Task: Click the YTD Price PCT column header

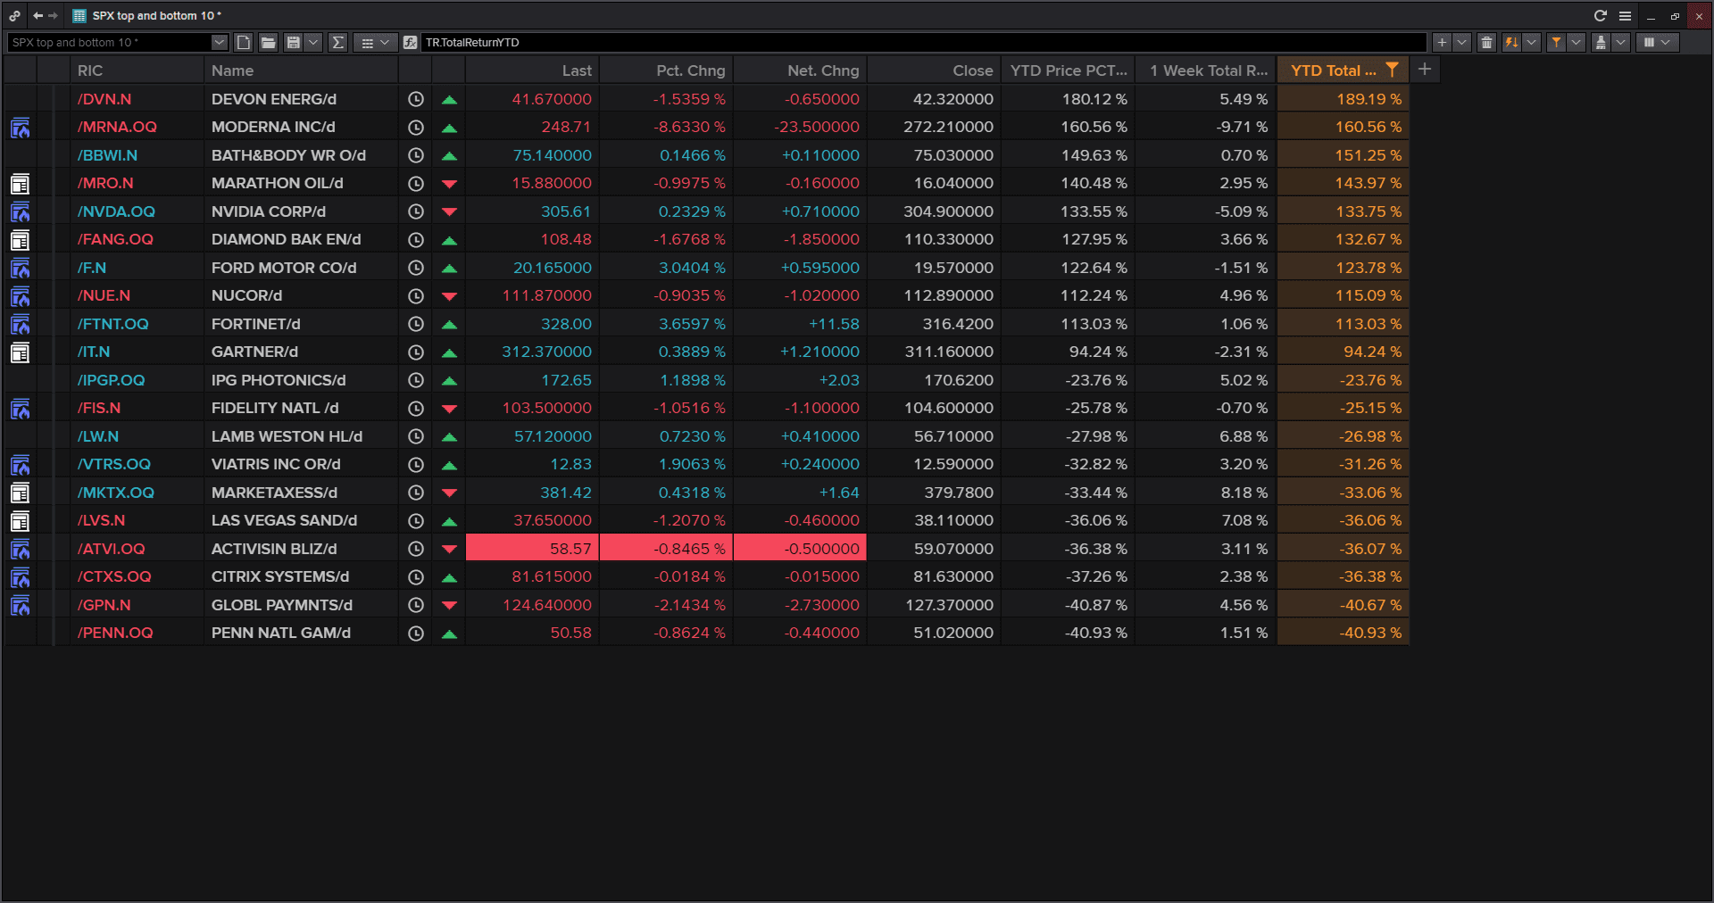Action: (x=1068, y=70)
